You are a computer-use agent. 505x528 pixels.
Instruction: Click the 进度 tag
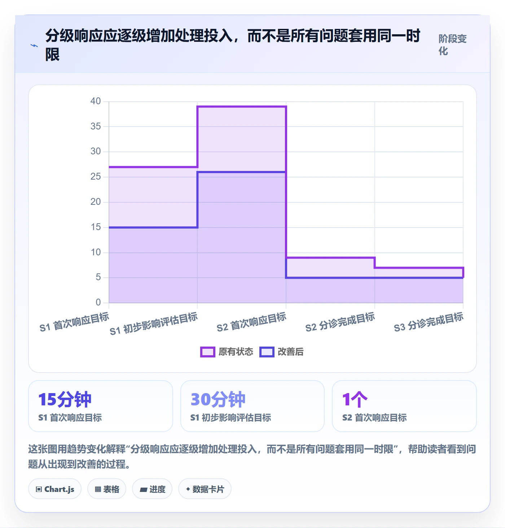152,489
